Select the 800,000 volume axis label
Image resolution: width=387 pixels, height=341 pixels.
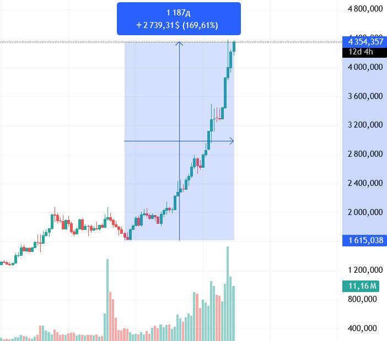click(369, 299)
